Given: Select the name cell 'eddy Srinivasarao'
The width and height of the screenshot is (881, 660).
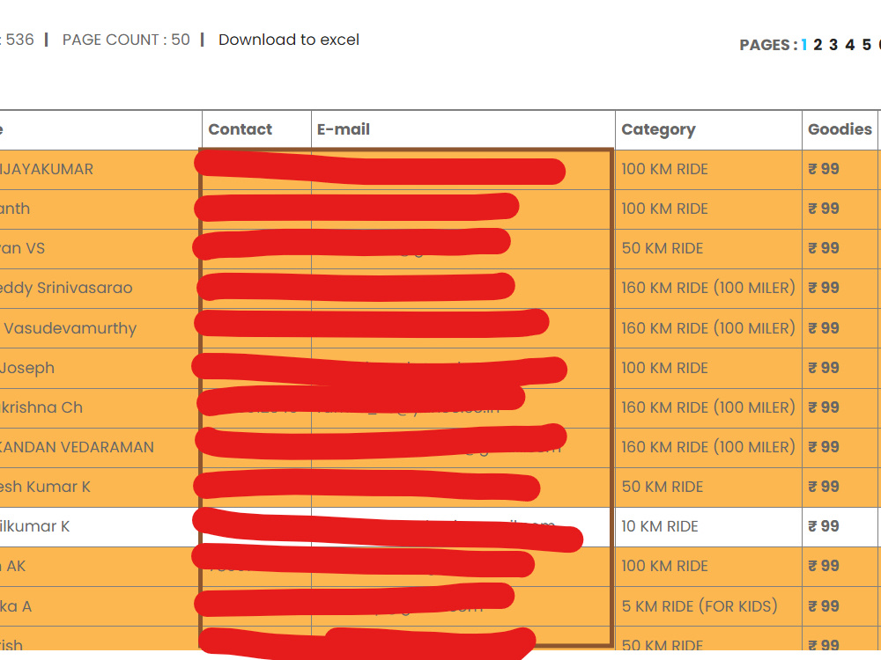Looking at the screenshot, I should (x=66, y=288).
